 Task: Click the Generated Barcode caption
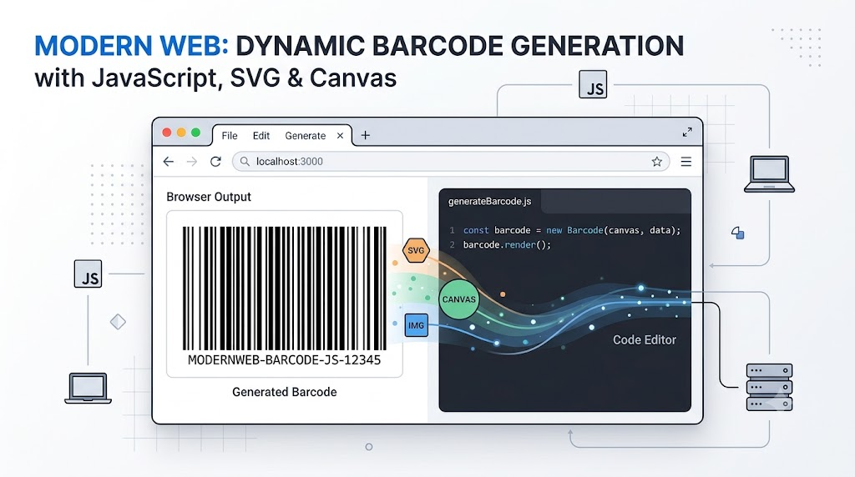tap(285, 392)
